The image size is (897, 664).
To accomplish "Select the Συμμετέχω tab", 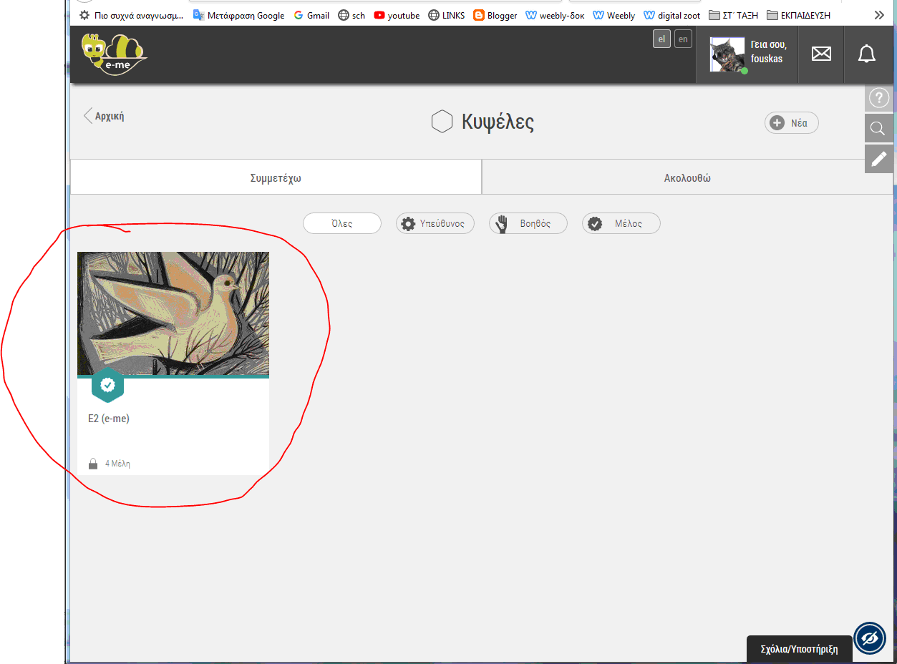I will (x=276, y=177).
